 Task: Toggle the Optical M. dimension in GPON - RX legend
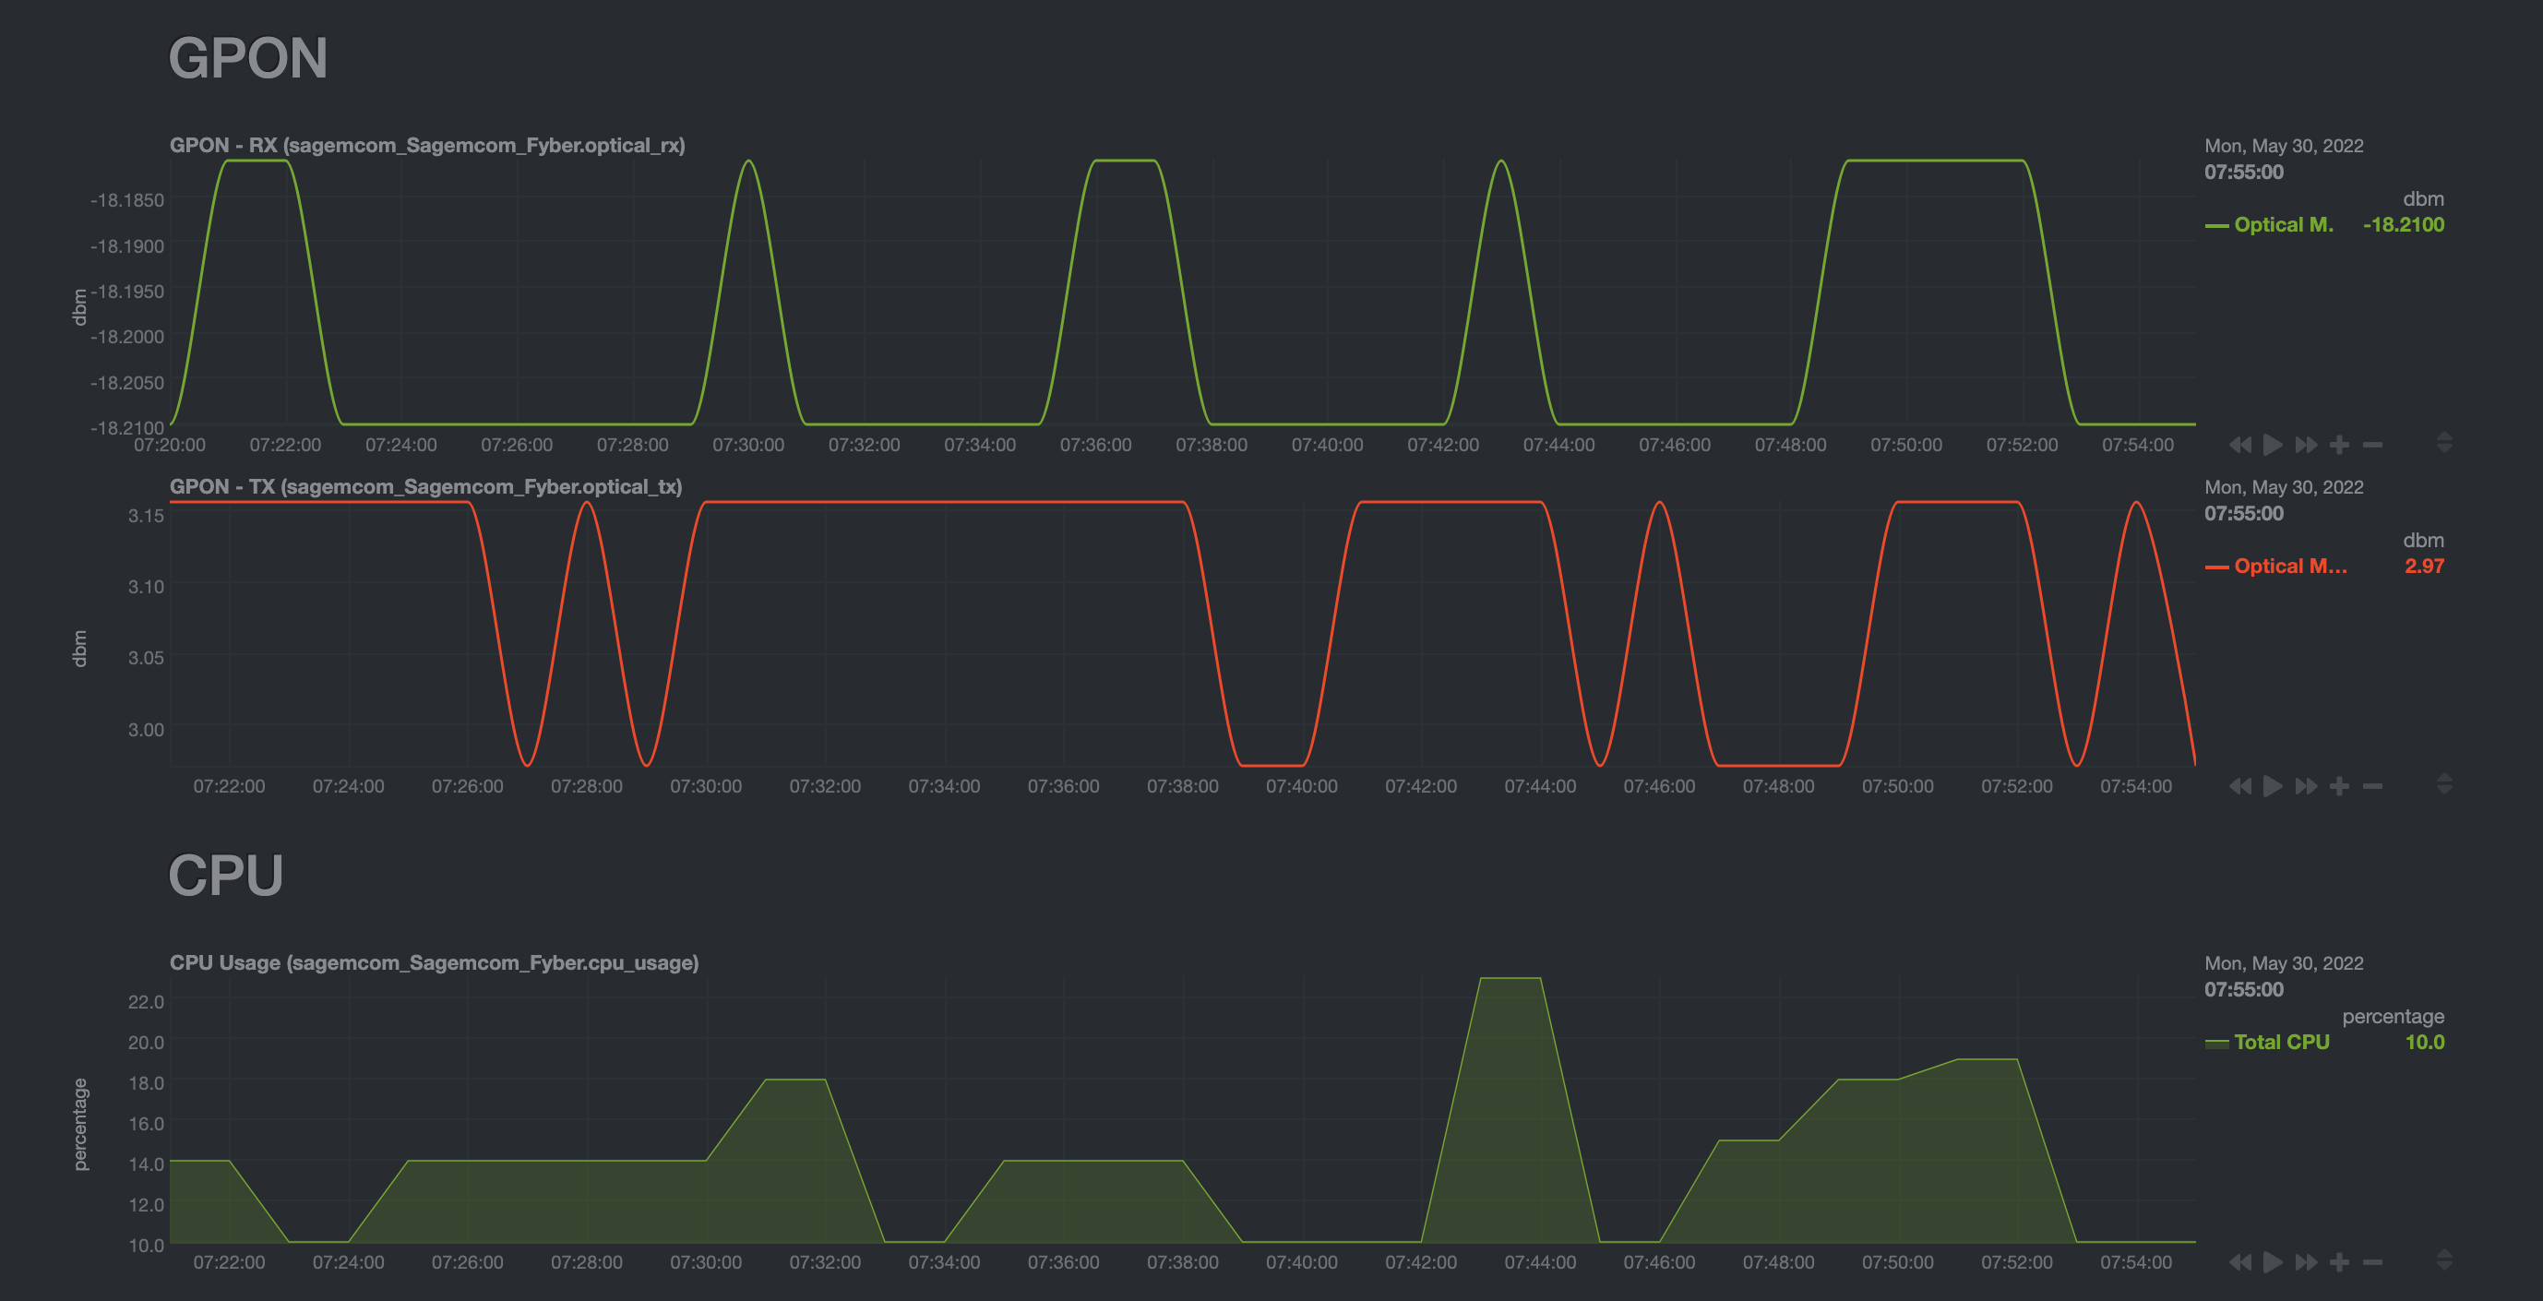pos(2285,224)
